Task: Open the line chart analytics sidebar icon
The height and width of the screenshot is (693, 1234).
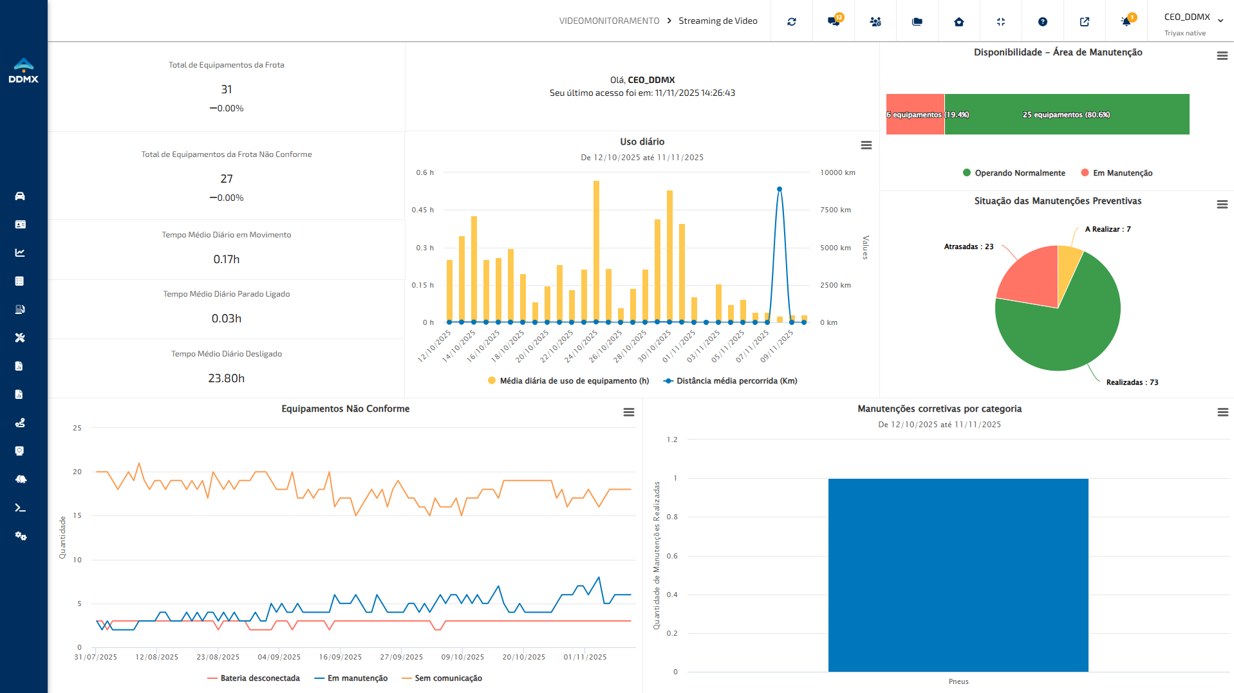Action: [20, 253]
